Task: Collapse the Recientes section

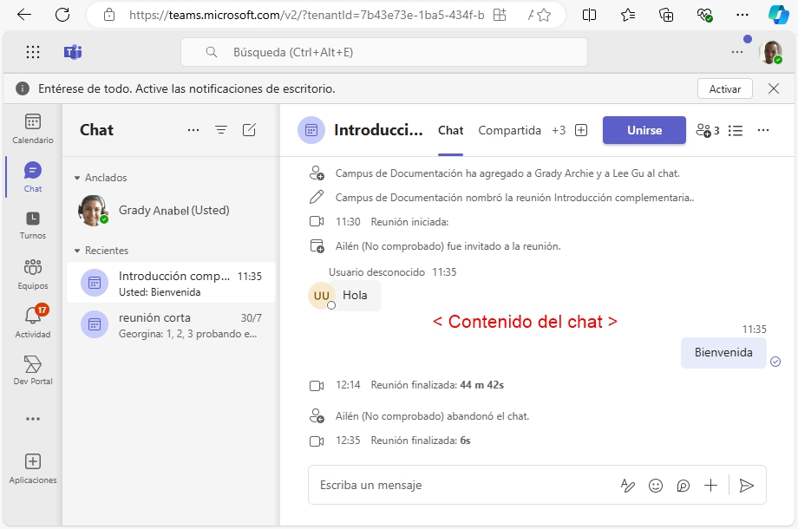Action: tap(77, 251)
